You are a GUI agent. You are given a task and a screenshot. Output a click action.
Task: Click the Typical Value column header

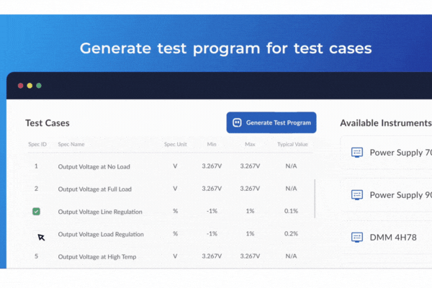click(292, 144)
